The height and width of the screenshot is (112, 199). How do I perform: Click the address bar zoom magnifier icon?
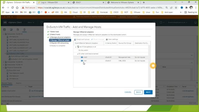(x=167, y=7)
